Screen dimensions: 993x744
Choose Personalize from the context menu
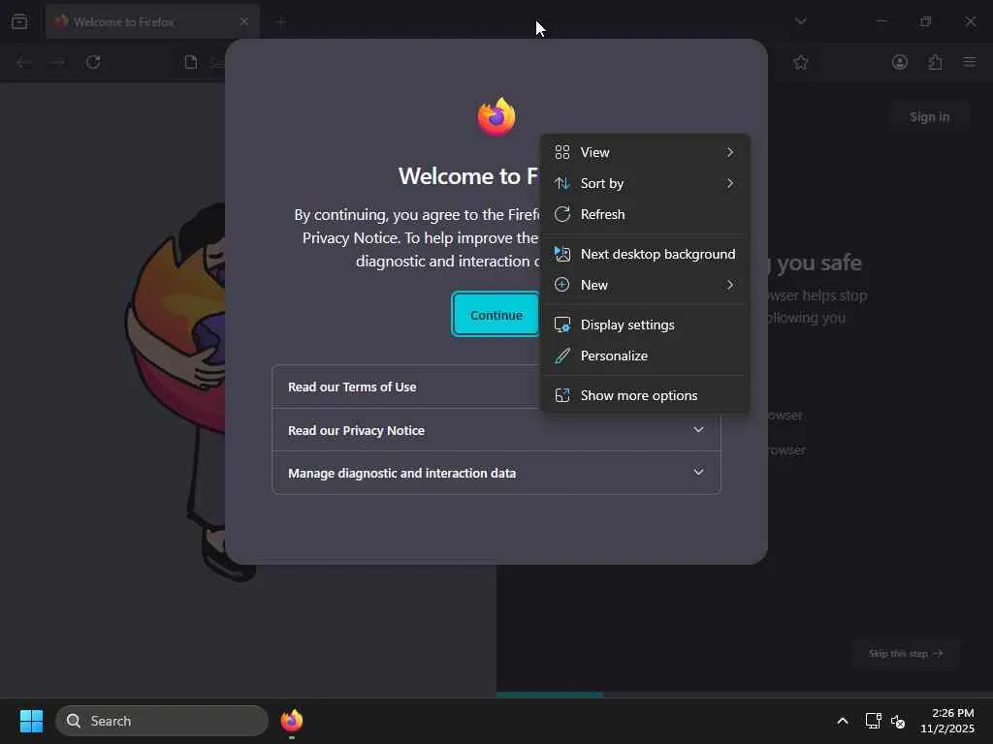tap(645, 356)
